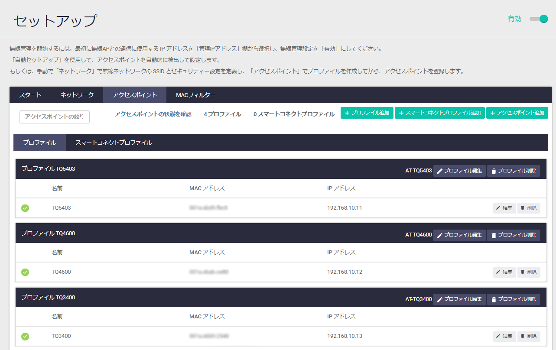The image size is (556, 350).
Task: Open アクセスポイントの状態を確認 link
Action: (153, 114)
